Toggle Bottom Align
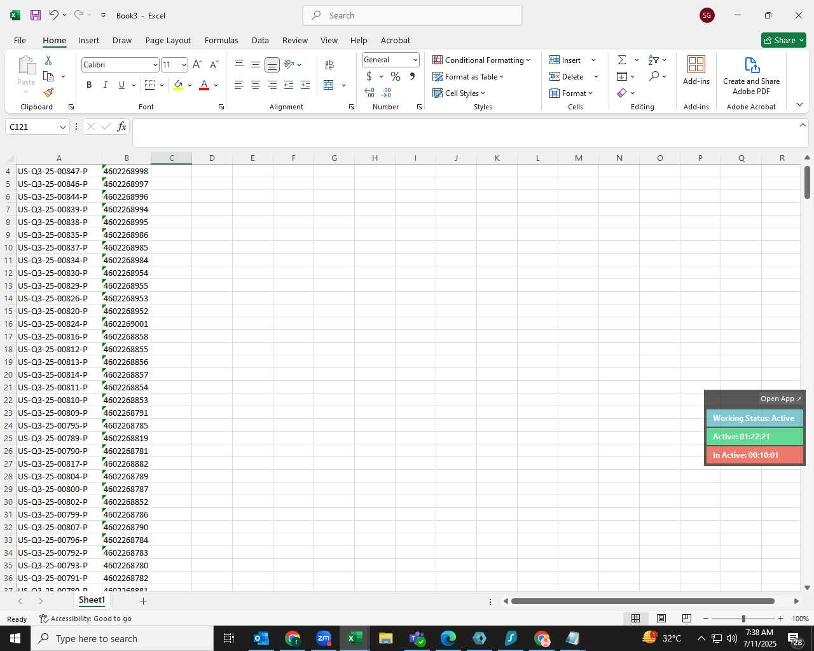This screenshot has width=814, height=651. pyautogui.click(x=272, y=64)
